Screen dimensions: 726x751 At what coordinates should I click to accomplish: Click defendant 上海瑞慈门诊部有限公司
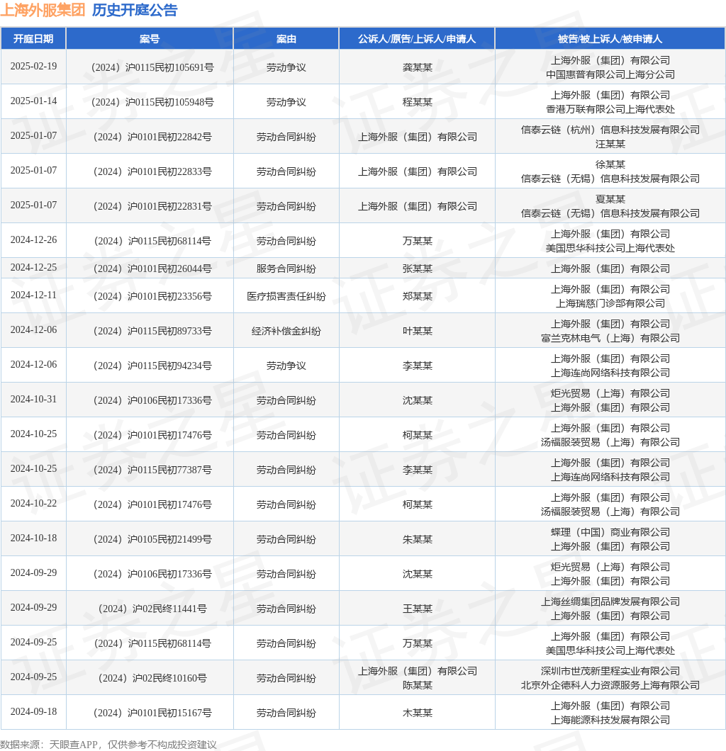coord(610,304)
